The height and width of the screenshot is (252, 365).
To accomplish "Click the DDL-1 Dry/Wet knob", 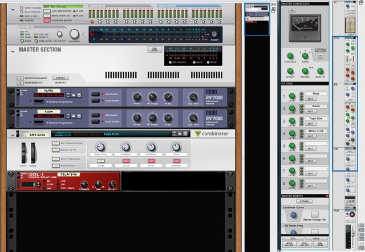I will click(x=112, y=184).
